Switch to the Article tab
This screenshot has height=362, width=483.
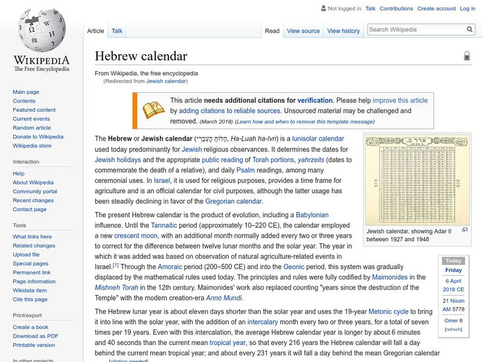(x=95, y=31)
